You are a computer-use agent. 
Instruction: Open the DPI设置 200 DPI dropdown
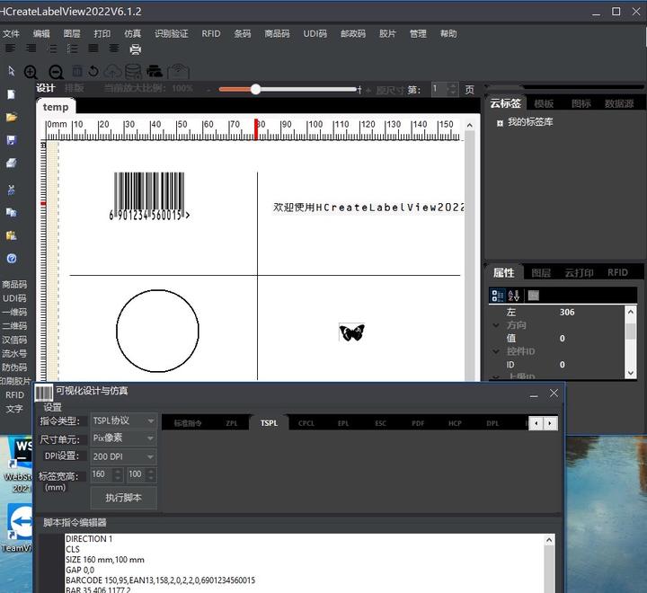123,456
